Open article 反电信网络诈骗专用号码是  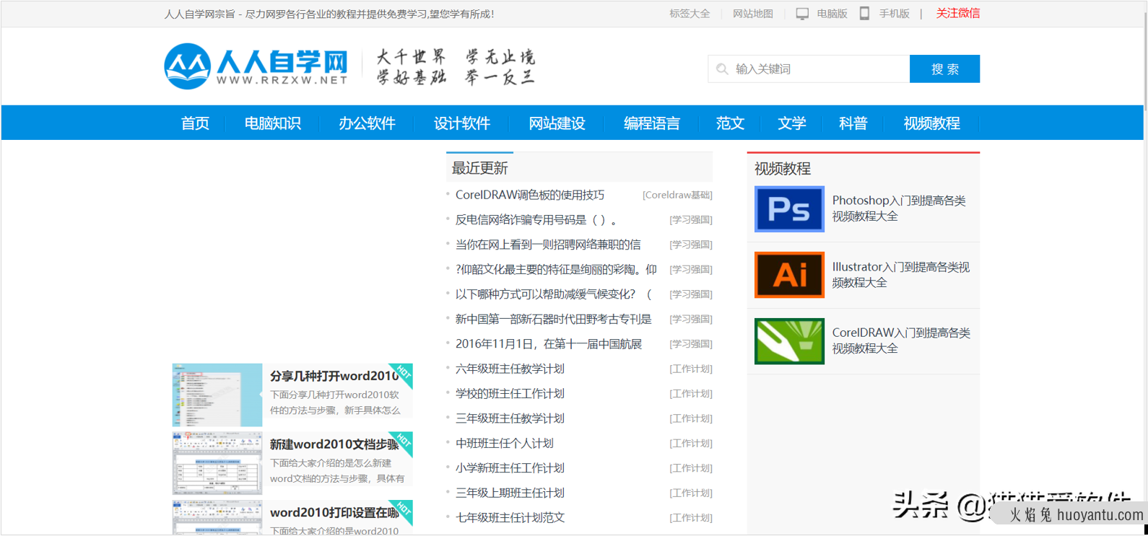coord(536,220)
